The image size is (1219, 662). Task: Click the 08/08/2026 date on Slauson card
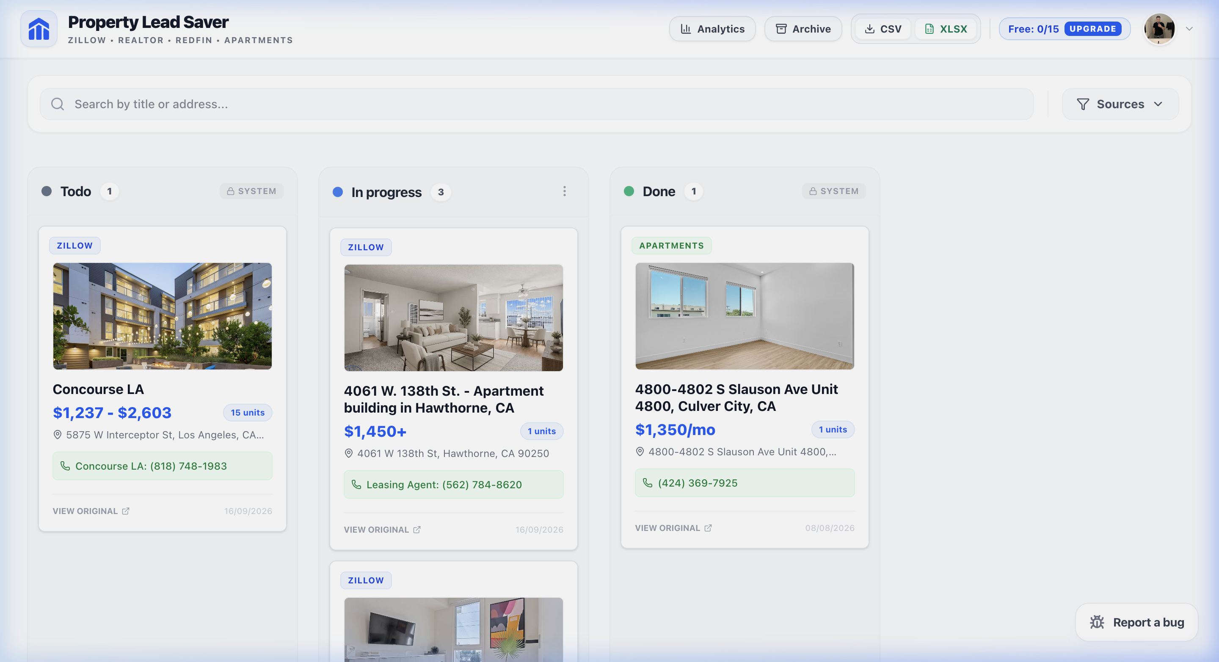click(830, 528)
